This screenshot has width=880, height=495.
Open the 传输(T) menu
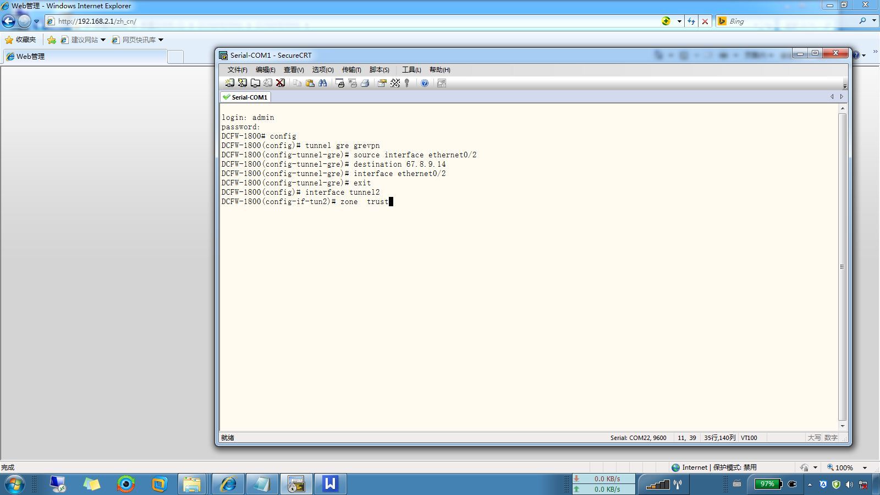351,70
